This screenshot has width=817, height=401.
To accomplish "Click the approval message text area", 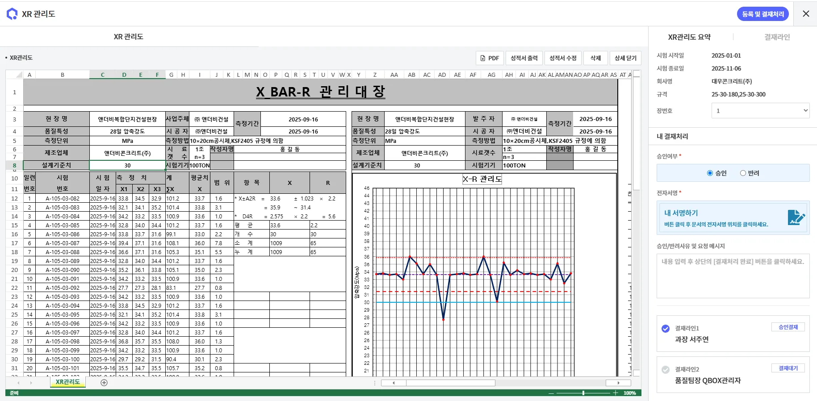I will (733, 276).
